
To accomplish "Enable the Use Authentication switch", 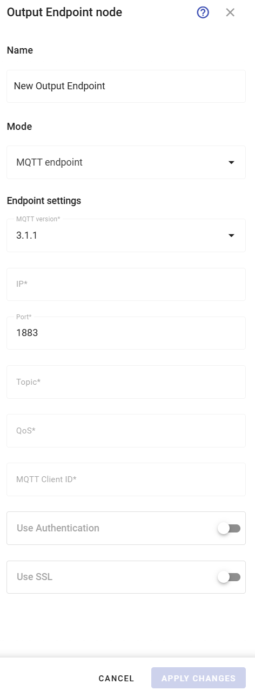I will [x=229, y=529].
